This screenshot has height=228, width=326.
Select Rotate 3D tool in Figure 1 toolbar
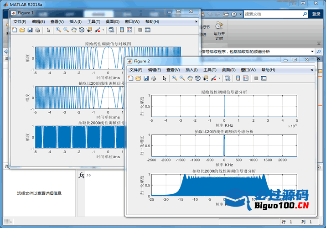pos(82,30)
